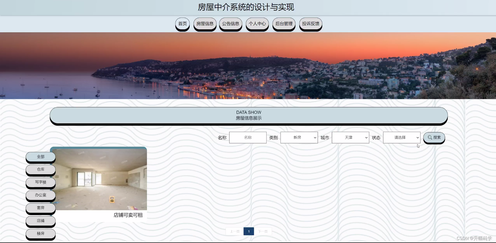Open the 个人中心 personal center

[x=257, y=24]
